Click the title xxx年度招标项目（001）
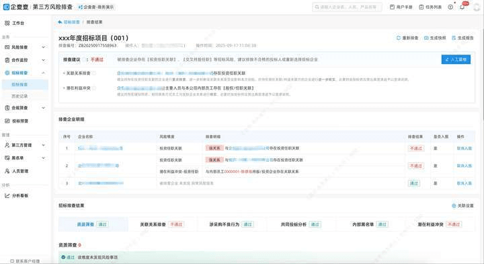This screenshot has height=264, width=484. [93, 38]
